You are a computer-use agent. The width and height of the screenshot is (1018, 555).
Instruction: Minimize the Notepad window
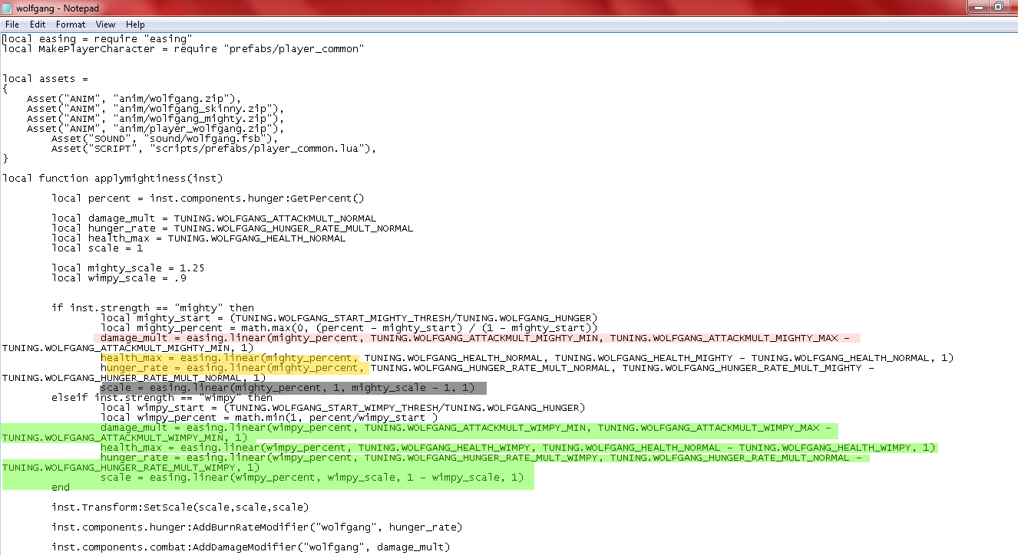(x=977, y=6)
